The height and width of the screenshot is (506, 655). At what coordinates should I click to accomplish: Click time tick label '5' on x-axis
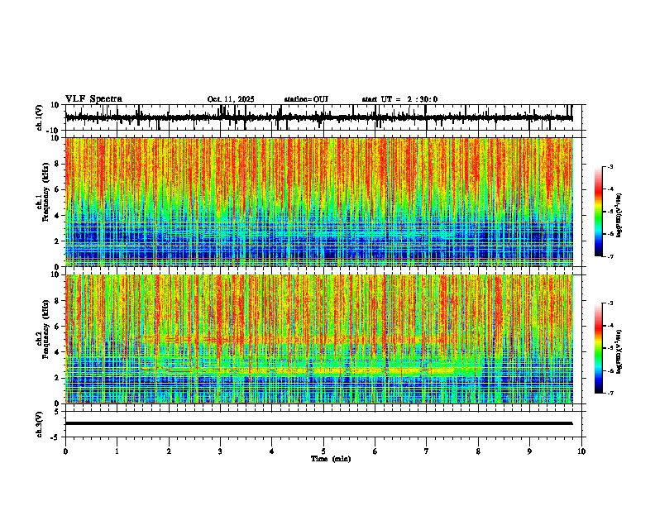(323, 451)
